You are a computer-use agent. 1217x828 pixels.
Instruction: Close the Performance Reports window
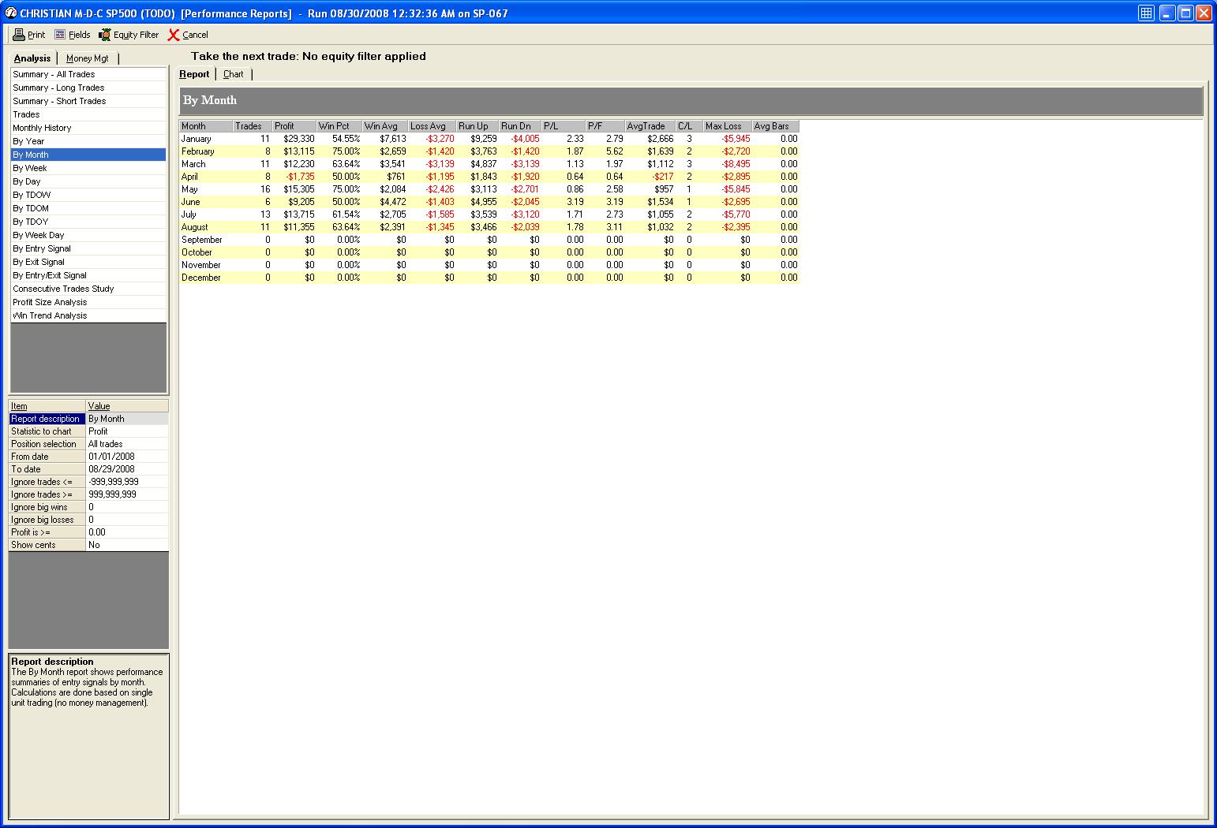coord(1204,13)
